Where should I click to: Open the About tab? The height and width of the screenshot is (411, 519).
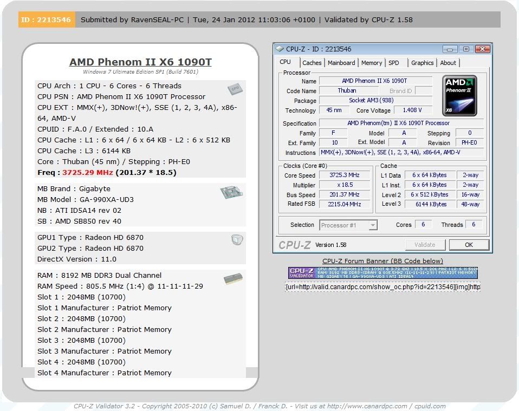click(448, 63)
